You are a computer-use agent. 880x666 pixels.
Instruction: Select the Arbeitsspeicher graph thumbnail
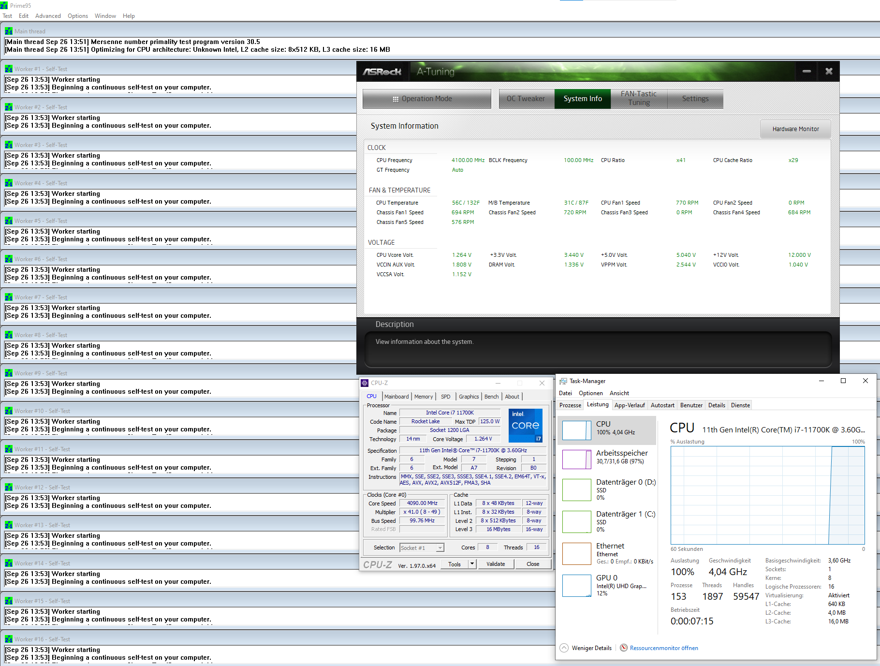click(x=577, y=459)
